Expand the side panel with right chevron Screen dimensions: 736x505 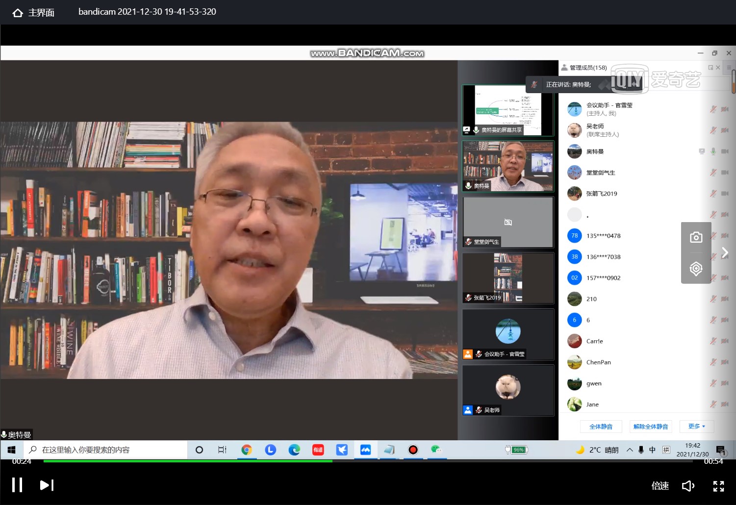725,252
